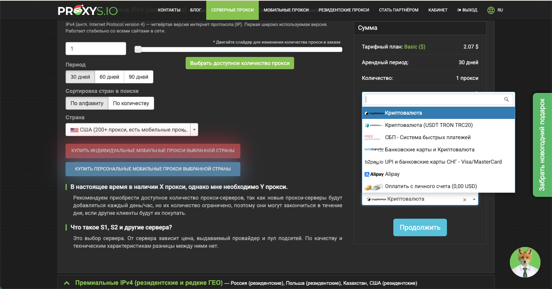This screenshot has height=289, width=552.
Task: Click the proxy quantity slider track
Action: coord(238,49)
